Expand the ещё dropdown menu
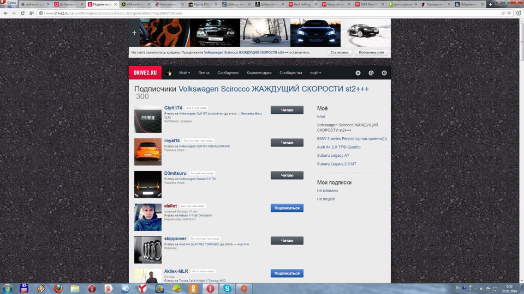The height and width of the screenshot is (294, 524). pyautogui.click(x=315, y=72)
